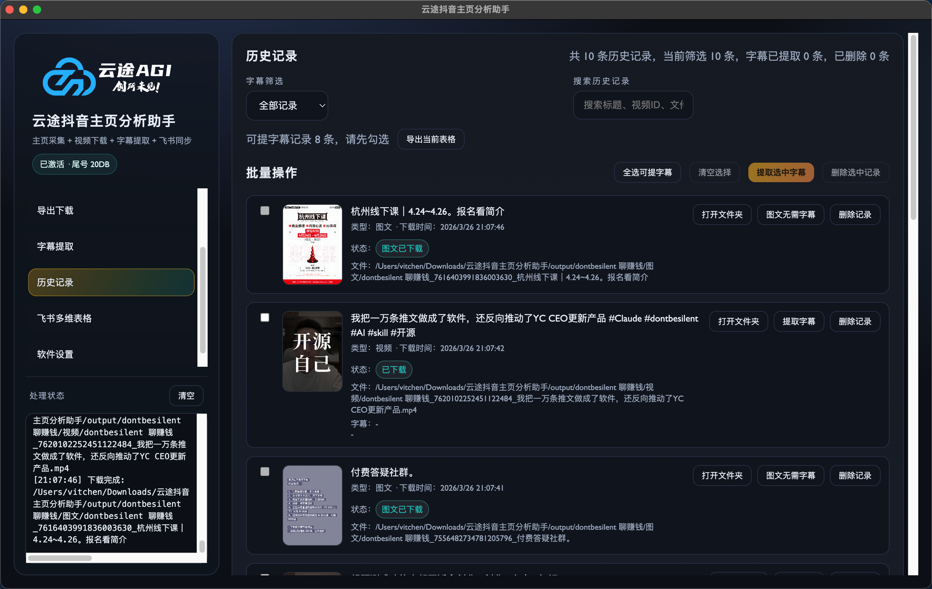Click 删除选中记录 to delete selected records
The image size is (932, 589).
pyautogui.click(x=855, y=173)
